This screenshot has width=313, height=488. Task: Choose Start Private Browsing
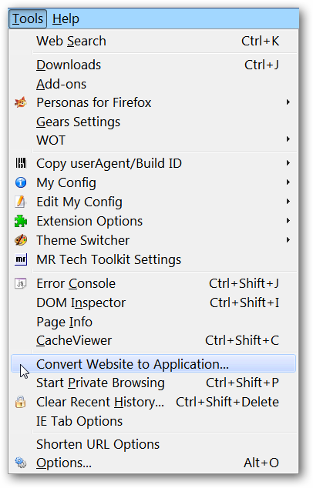pyautogui.click(x=153, y=383)
